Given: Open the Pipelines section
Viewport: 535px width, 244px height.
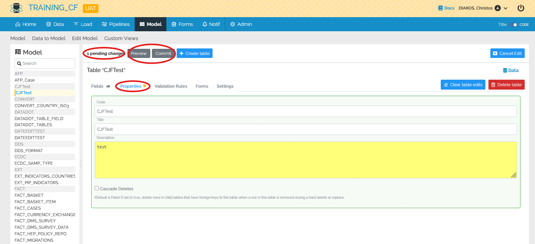Looking at the screenshot, I should coord(116,24).
